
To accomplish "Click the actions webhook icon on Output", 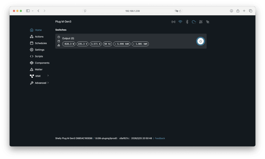I will click(59, 45).
